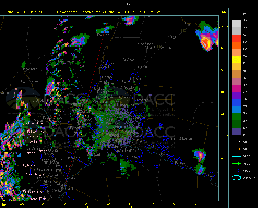Click the orange VBCR arrow legend icon
The height and width of the screenshot is (208, 258).
[236, 149]
